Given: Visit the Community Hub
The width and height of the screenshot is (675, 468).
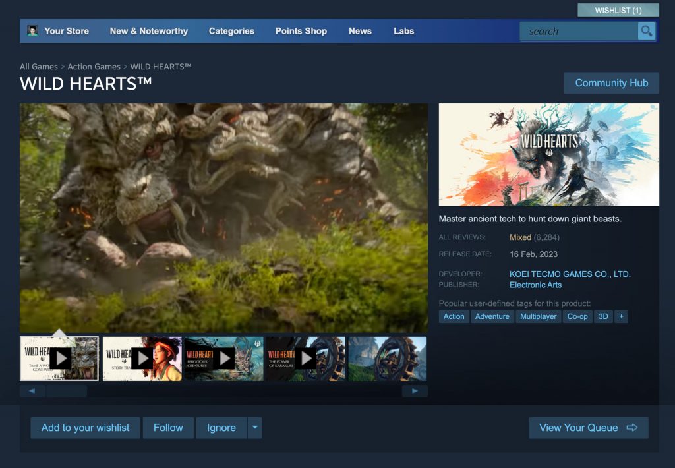Looking at the screenshot, I should coord(612,83).
